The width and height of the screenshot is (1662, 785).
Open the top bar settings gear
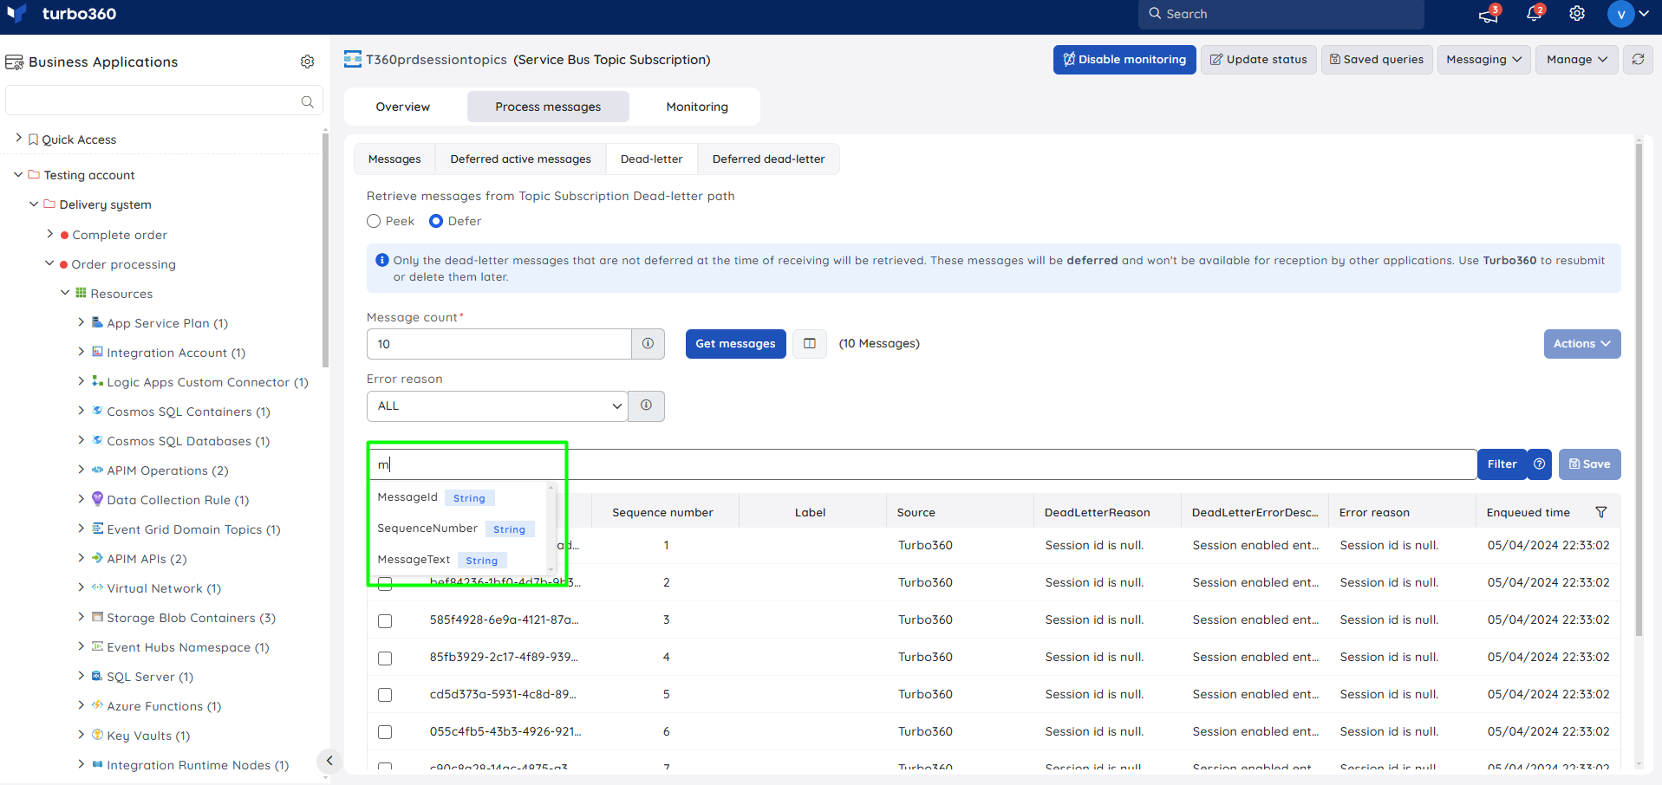click(x=1577, y=14)
